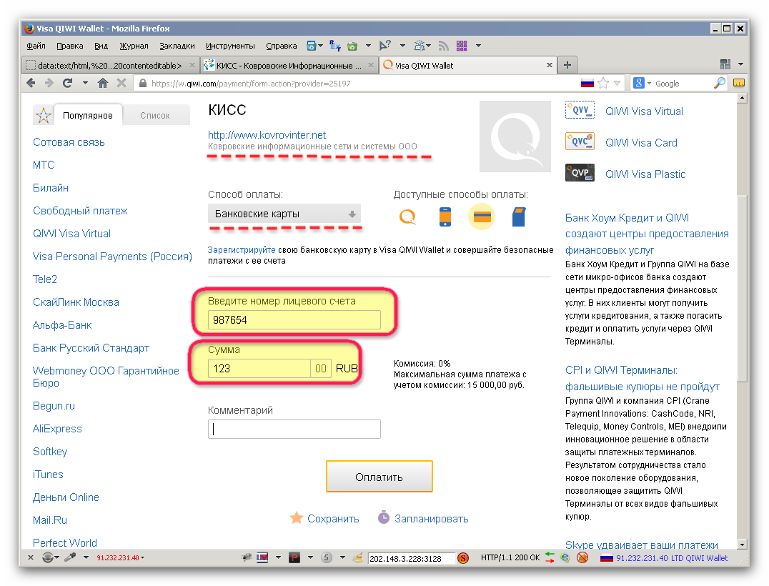769x586 pixels.
Task: Click the QVP QIWI Visa Plastic logo
Action: [x=580, y=173]
